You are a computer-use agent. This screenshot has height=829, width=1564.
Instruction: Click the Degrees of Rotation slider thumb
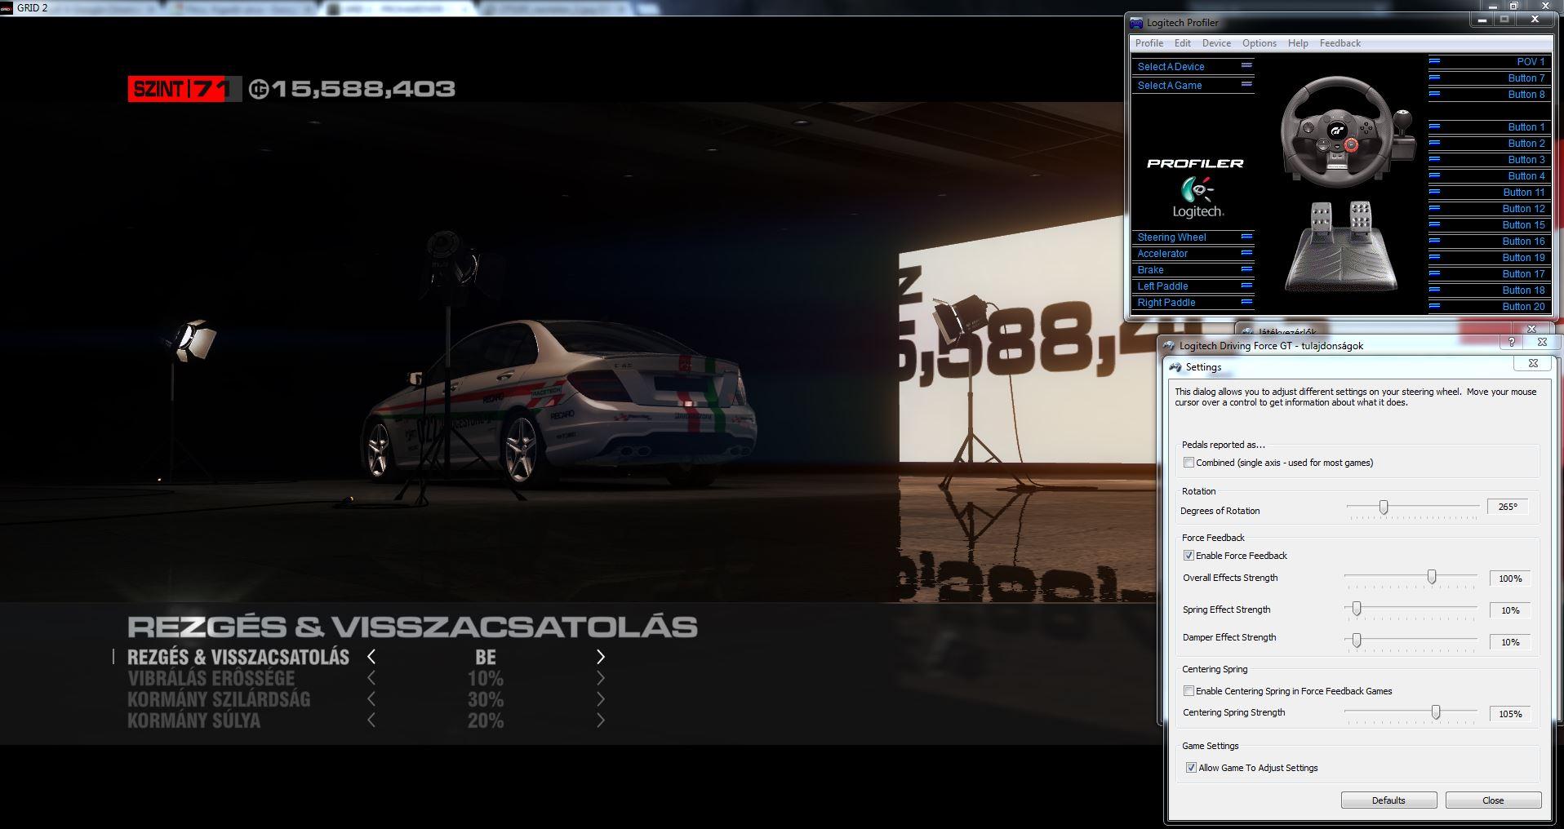1384,508
